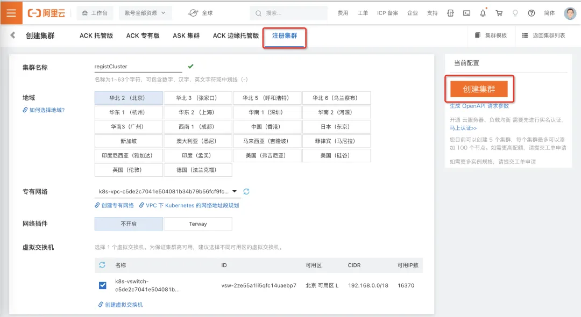Open 生成 OpenAPI 请求参数 link
This screenshot has height=317, width=581.
point(479,106)
